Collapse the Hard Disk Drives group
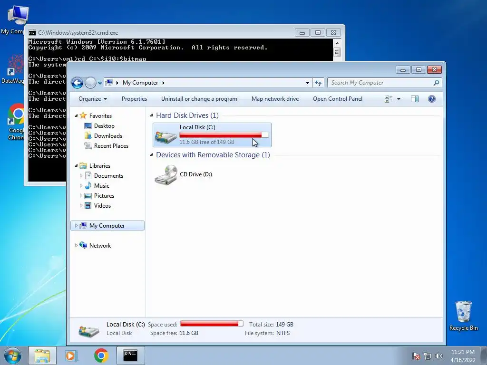The width and height of the screenshot is (487, 365). [152, 115]
